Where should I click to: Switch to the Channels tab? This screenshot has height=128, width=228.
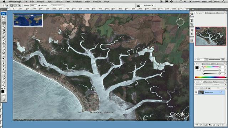pyautogui.click(x=207, y=82)
